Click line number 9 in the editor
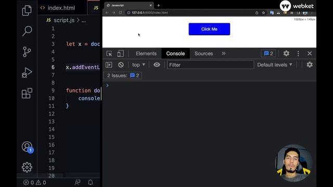Viewport: 333px width, 187px height. 53,90
